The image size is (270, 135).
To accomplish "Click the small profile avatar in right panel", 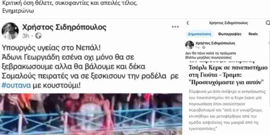I will coord(189,45).
